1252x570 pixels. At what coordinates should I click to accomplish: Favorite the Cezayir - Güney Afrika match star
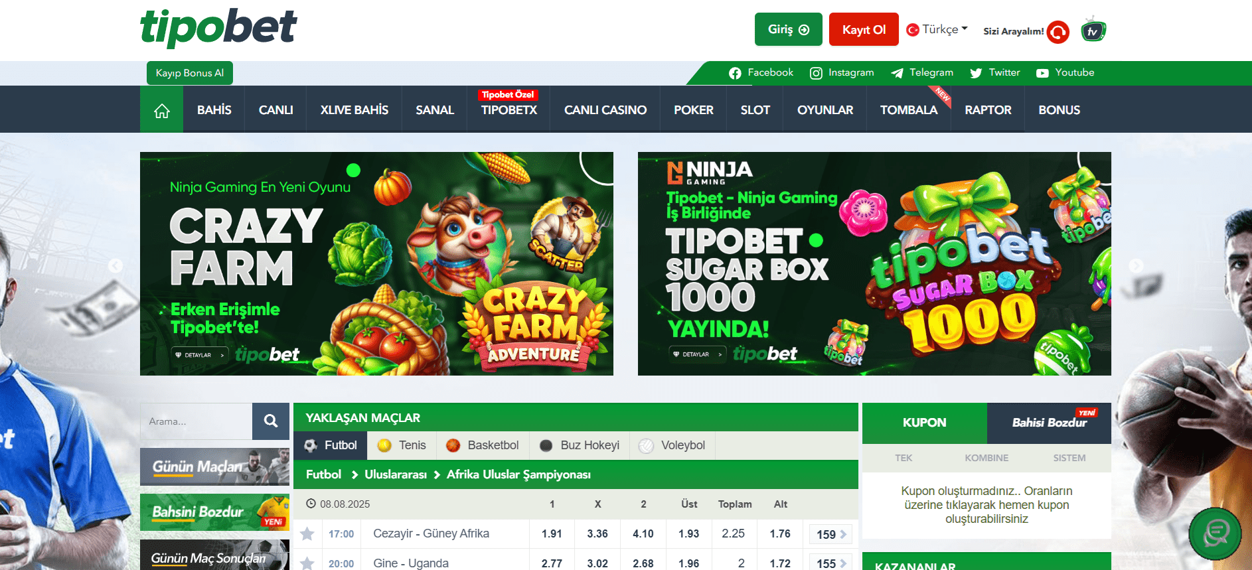307,534
